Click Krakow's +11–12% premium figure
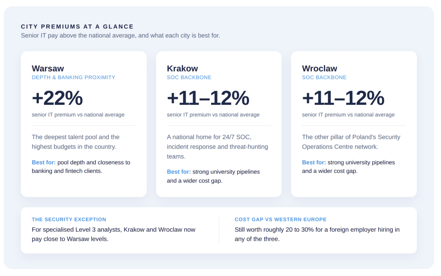 tap(208, 98)
